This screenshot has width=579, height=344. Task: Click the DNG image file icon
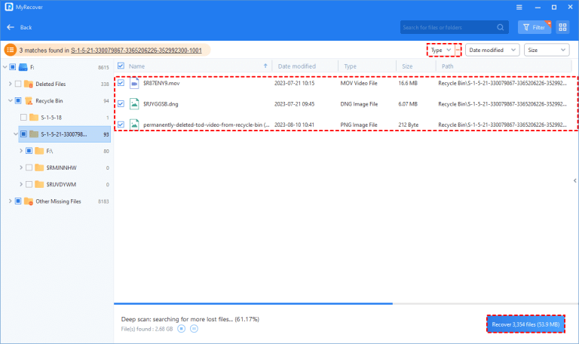point(134,104)
